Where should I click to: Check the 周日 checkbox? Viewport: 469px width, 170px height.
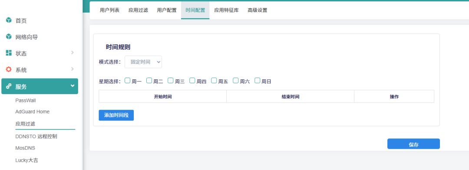pos(257,80)
